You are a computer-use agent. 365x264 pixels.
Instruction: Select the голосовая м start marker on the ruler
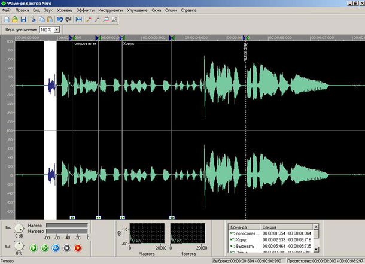(x=72, y=38)
